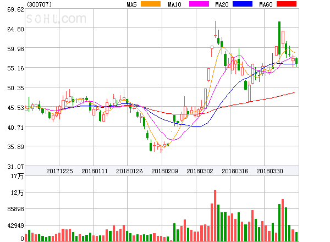
Task: Select the MA5 legend label
Action: [x=132, y=4]
